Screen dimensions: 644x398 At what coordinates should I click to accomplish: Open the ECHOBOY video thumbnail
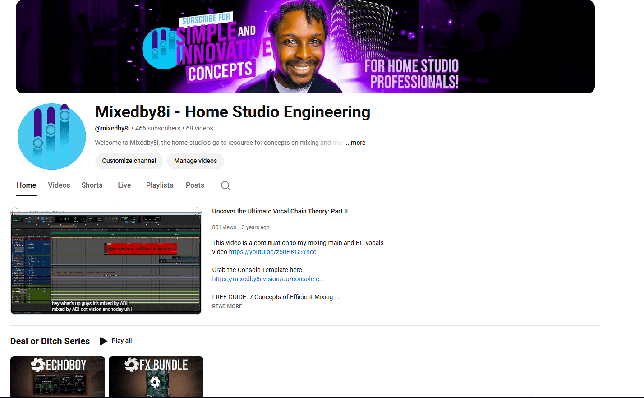pyautogui.click(x=58, y=377)
